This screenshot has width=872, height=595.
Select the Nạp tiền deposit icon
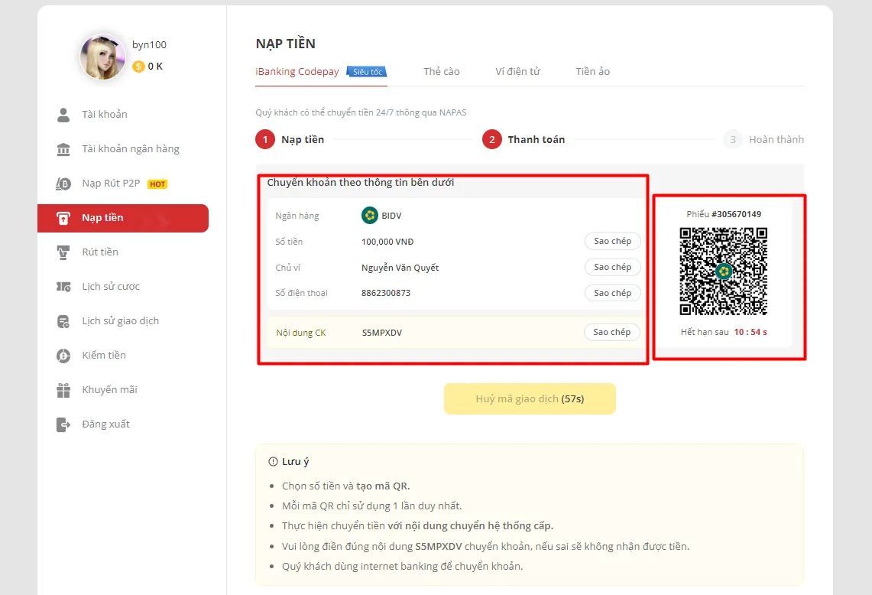[63, 218]
